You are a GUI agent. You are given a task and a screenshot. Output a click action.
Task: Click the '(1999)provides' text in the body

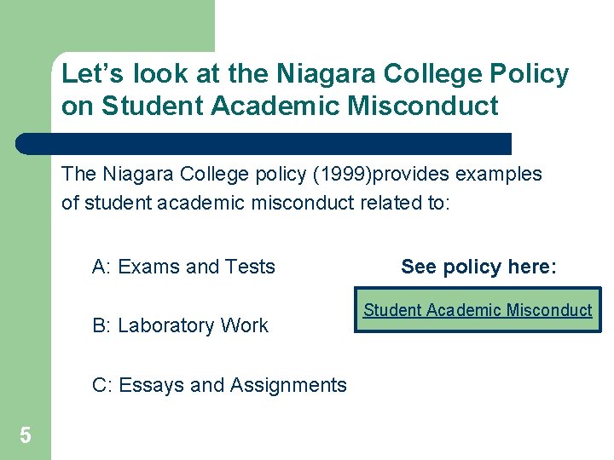378,174
